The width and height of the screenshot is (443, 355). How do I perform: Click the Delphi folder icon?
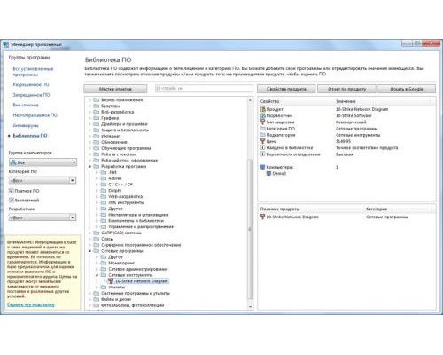tap(104, 191)
